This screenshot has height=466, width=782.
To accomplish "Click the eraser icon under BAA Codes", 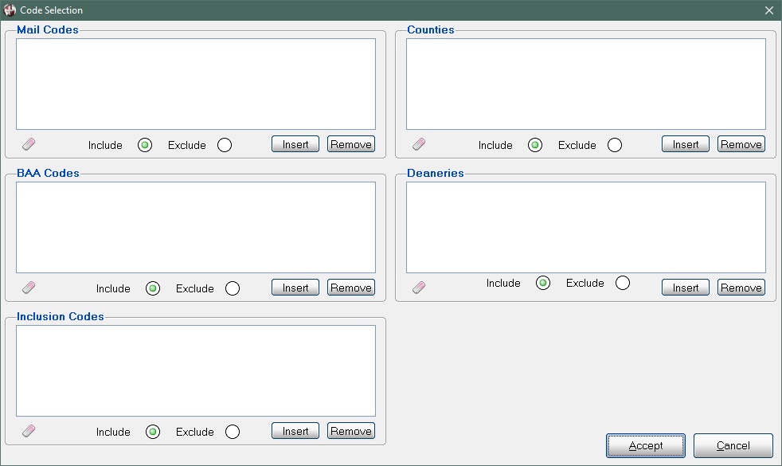I will 29,288.
